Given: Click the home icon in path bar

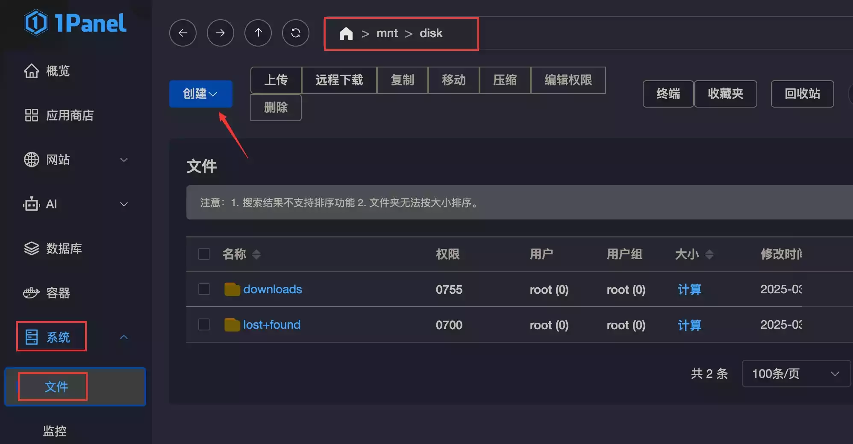Looking at the screenshot, I should pos(346,33).
